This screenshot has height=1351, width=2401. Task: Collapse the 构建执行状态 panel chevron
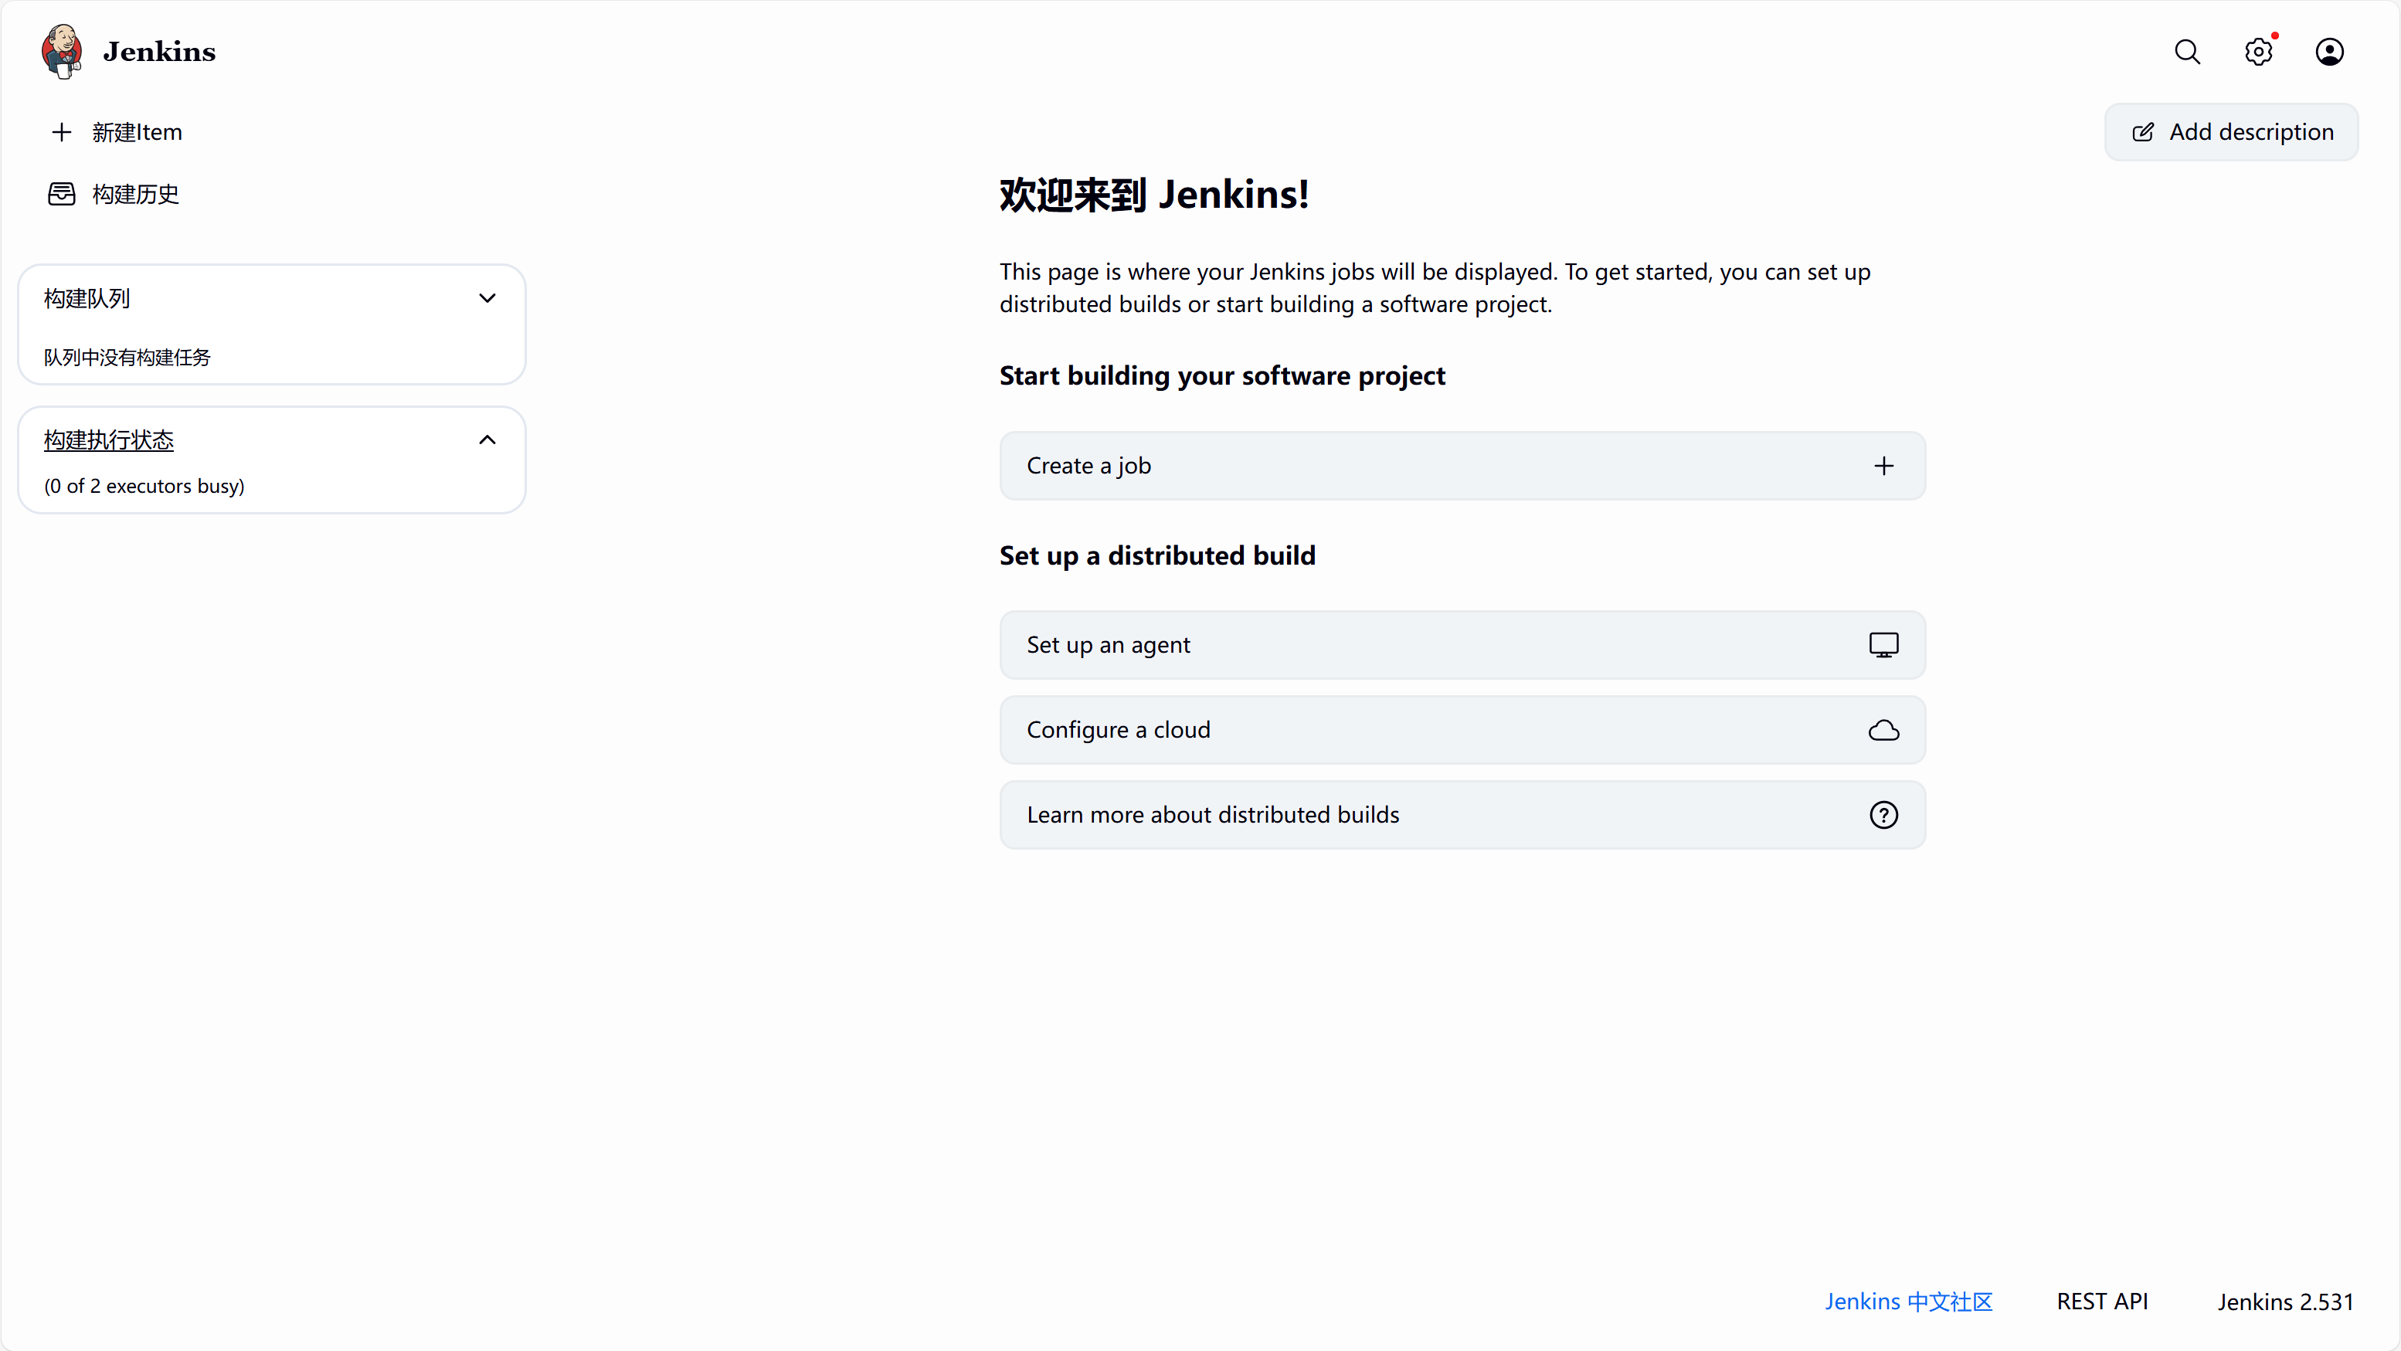point(487,440)
